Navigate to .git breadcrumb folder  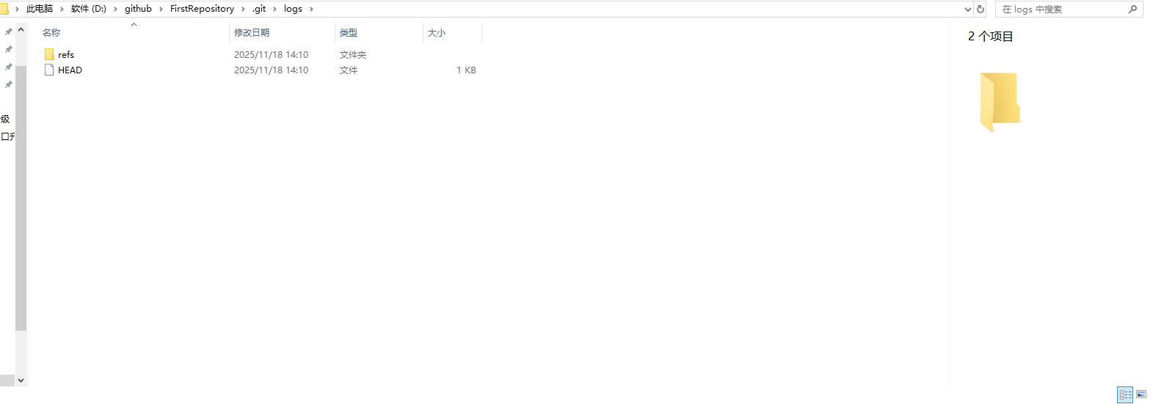(x=259, y=9)
